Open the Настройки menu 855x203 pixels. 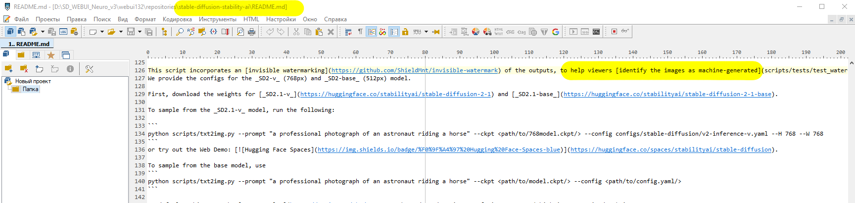[281, 19]
